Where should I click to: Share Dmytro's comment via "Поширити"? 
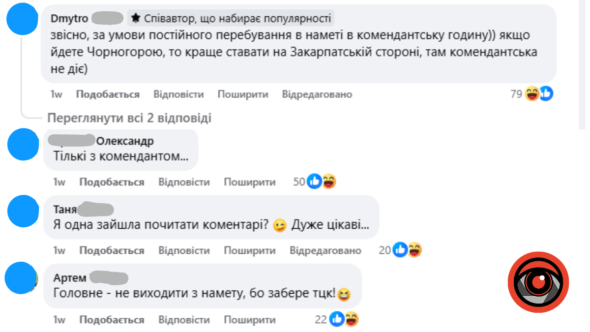click(x=243, y=94)
